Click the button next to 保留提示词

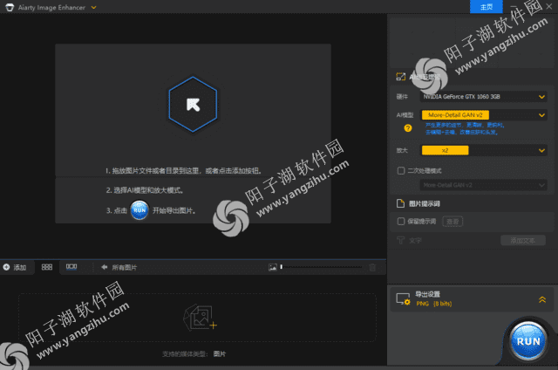point(453,222)
